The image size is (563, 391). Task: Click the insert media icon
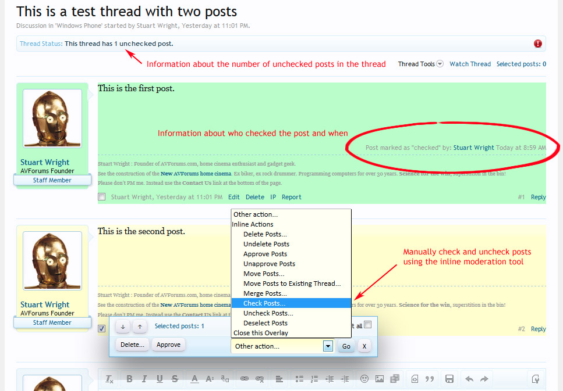click(395, 379)
